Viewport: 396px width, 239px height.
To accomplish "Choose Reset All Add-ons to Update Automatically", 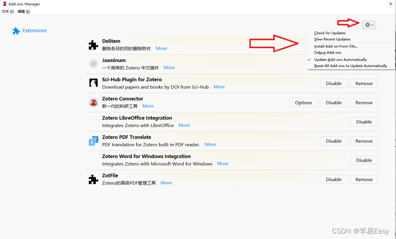I will (350, 66).
